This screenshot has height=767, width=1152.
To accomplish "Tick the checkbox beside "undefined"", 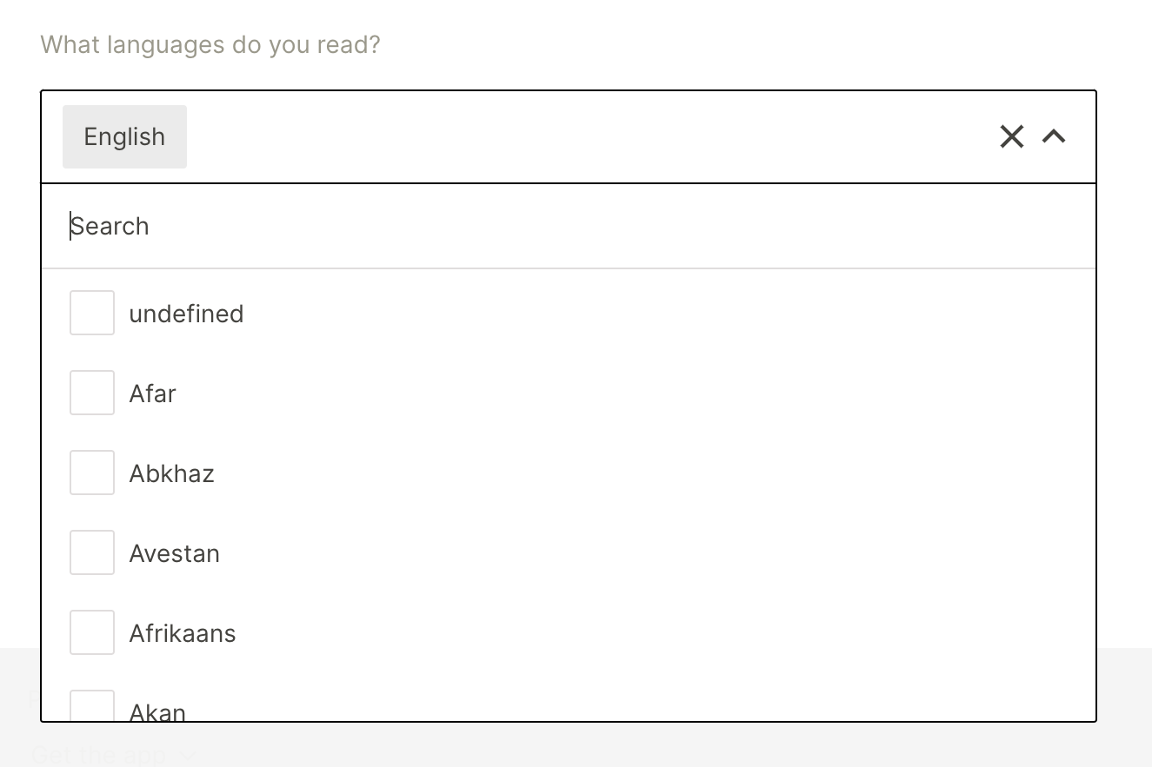I will pyautogui.click(x=92, y=313).
